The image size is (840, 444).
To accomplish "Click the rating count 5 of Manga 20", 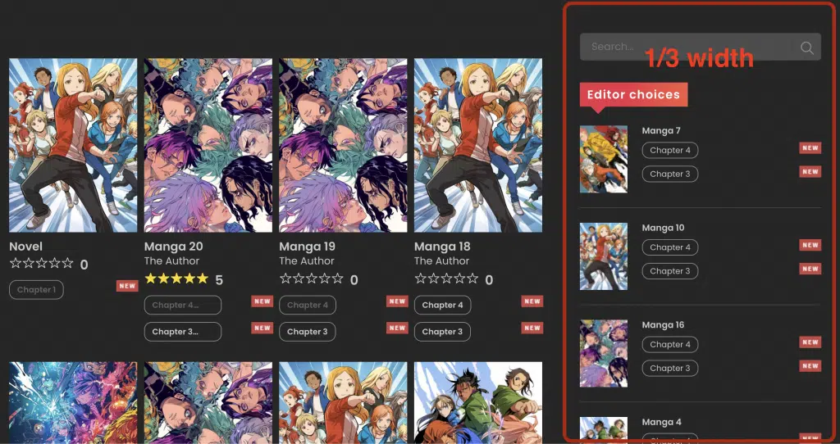I will coord(218,280).
